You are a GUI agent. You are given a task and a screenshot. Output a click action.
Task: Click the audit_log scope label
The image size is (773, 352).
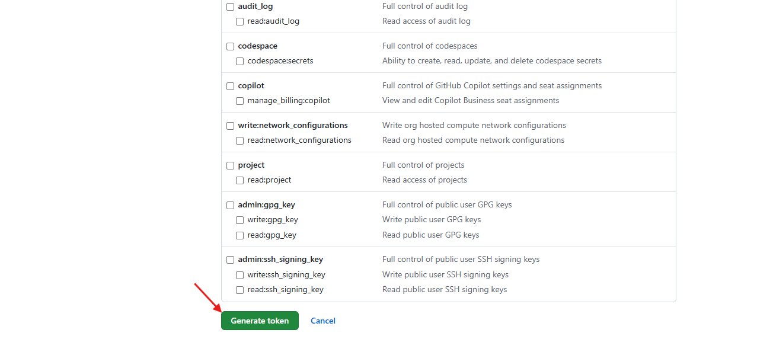(255, 7)
